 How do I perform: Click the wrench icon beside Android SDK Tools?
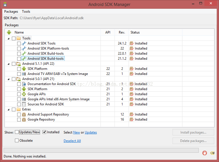tap(24, 43)
